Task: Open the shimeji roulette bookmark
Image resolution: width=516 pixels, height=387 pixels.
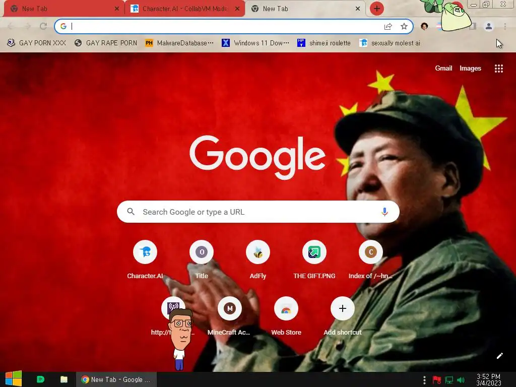Action: [324, 43]
